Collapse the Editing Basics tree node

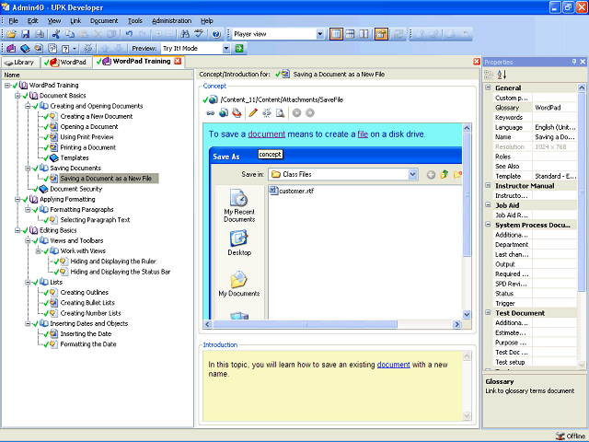click(17, 230)
